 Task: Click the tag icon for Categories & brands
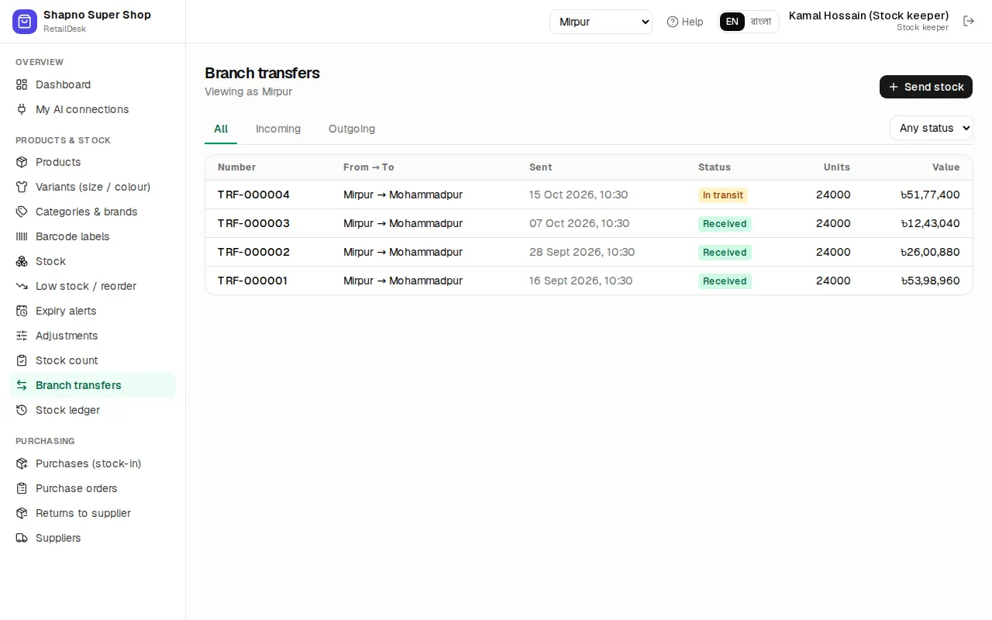coord(22,212)
